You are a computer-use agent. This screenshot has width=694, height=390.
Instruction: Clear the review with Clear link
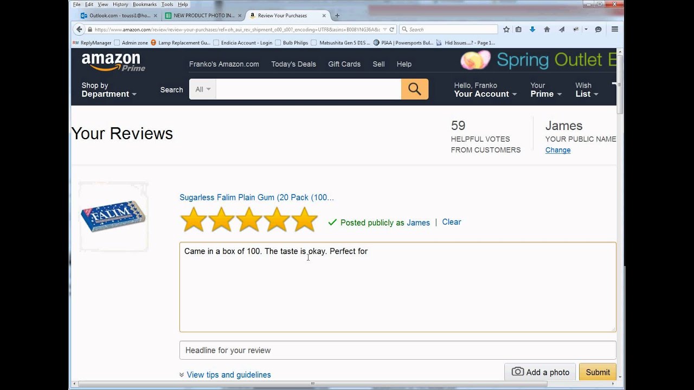451,222
